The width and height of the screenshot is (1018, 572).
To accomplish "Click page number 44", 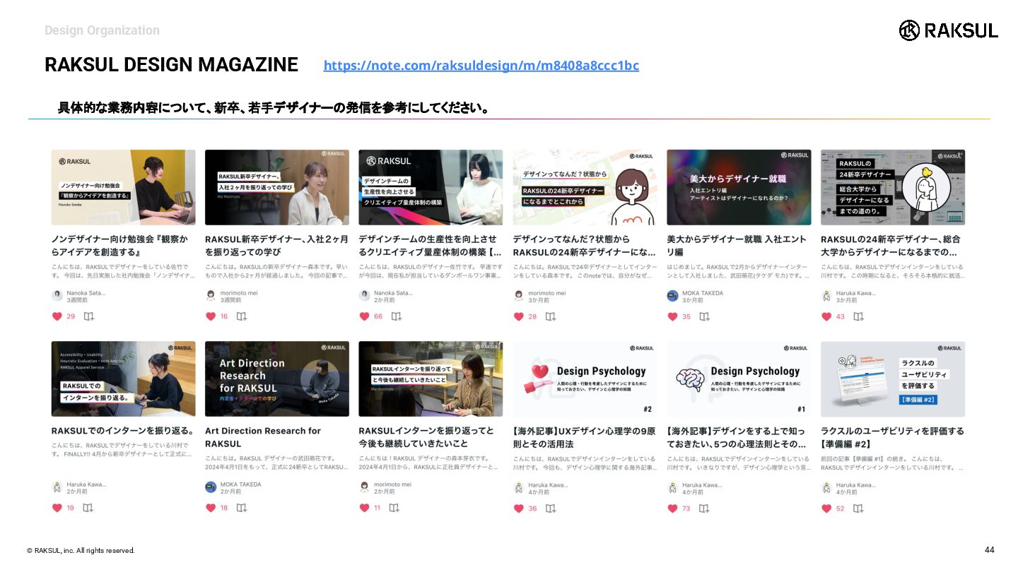I will [x=989, y=550].
